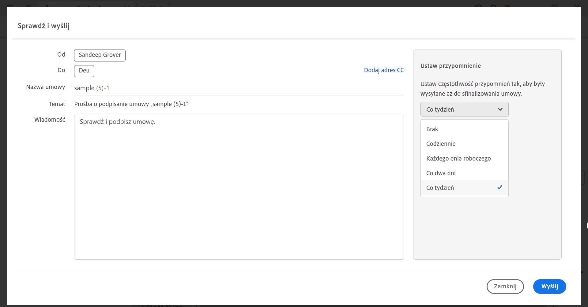The width and height of the screenshot is (588, 307).
Task: Choose the checked Co tydzień list entry
Action: click(x=440, y=188)
